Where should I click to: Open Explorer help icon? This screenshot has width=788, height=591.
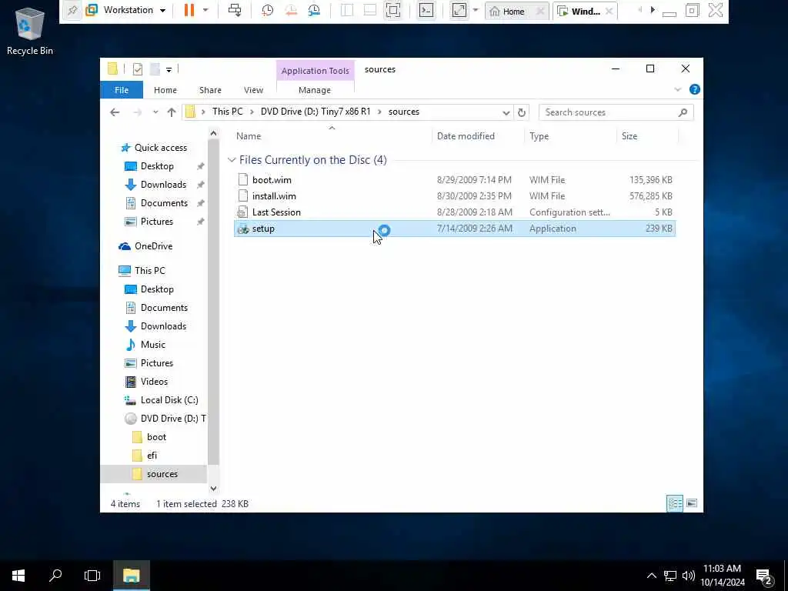tap(695, 89)
